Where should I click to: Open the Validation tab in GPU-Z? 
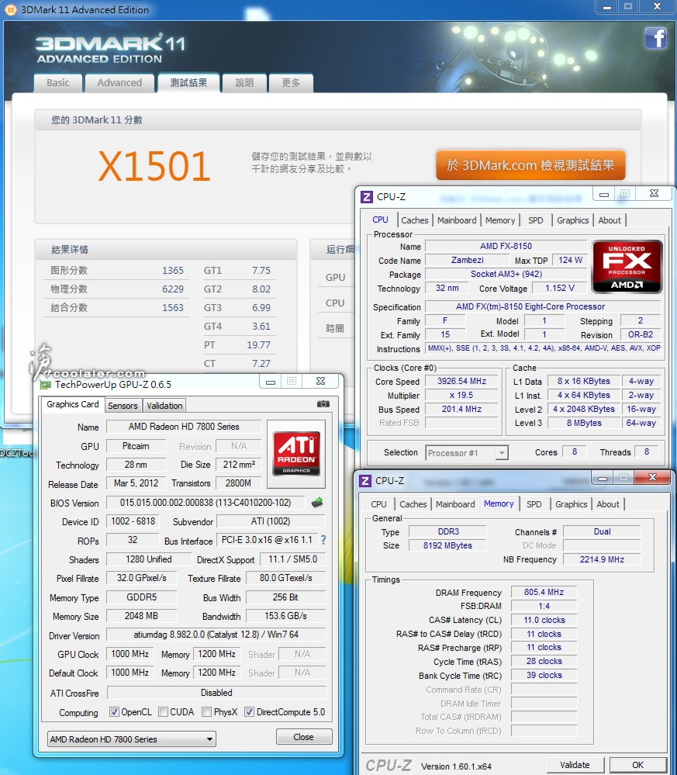[164, 406]
